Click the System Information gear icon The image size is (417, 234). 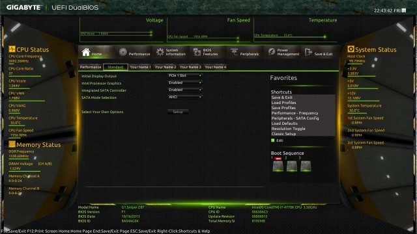click(160, 52)
